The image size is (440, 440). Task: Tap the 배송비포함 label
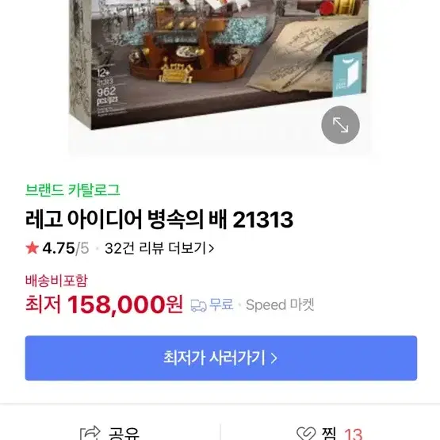[x=56, y=281]
